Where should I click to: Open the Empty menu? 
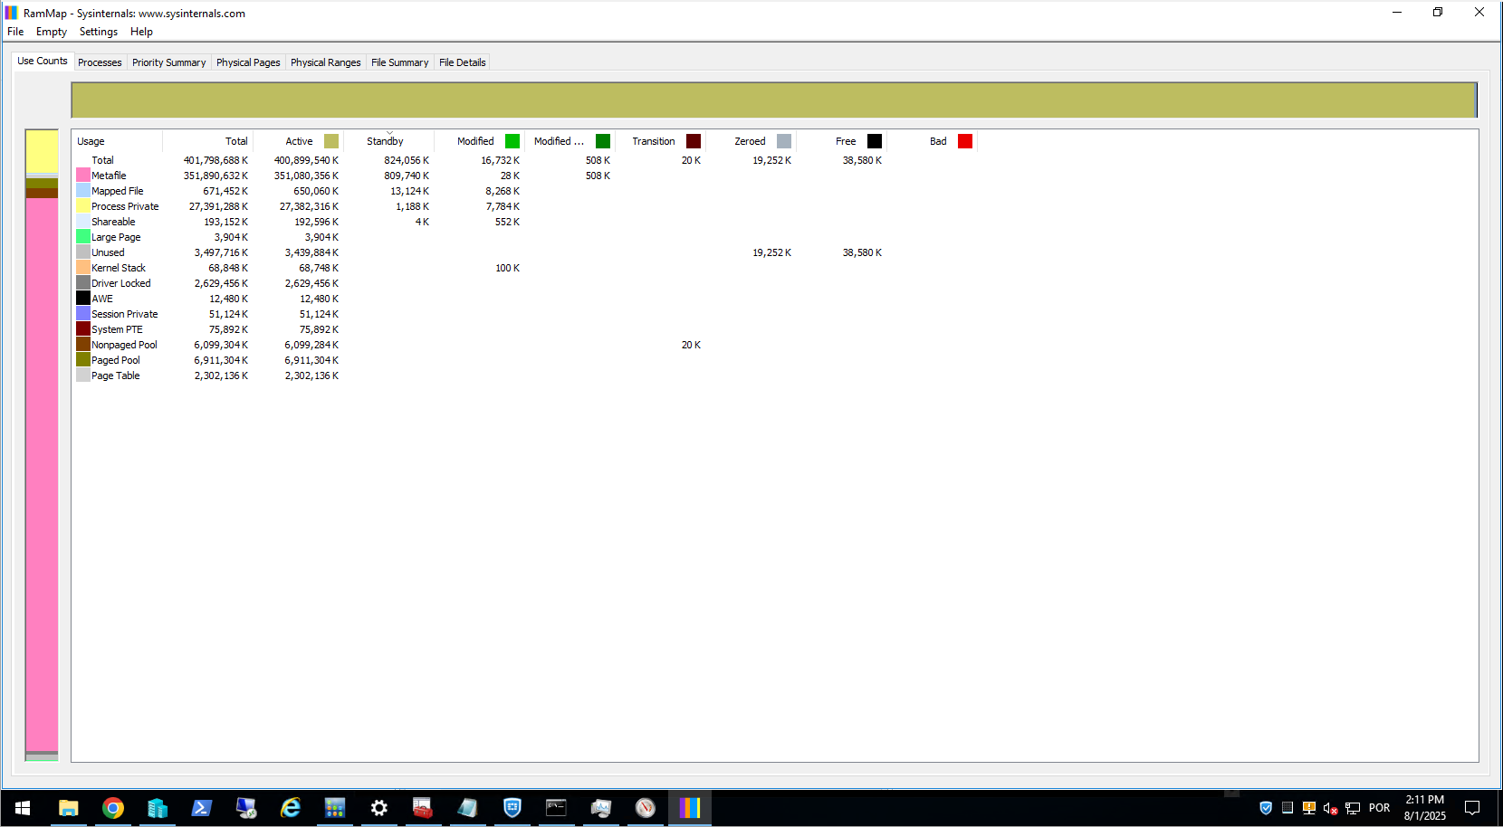52,32
